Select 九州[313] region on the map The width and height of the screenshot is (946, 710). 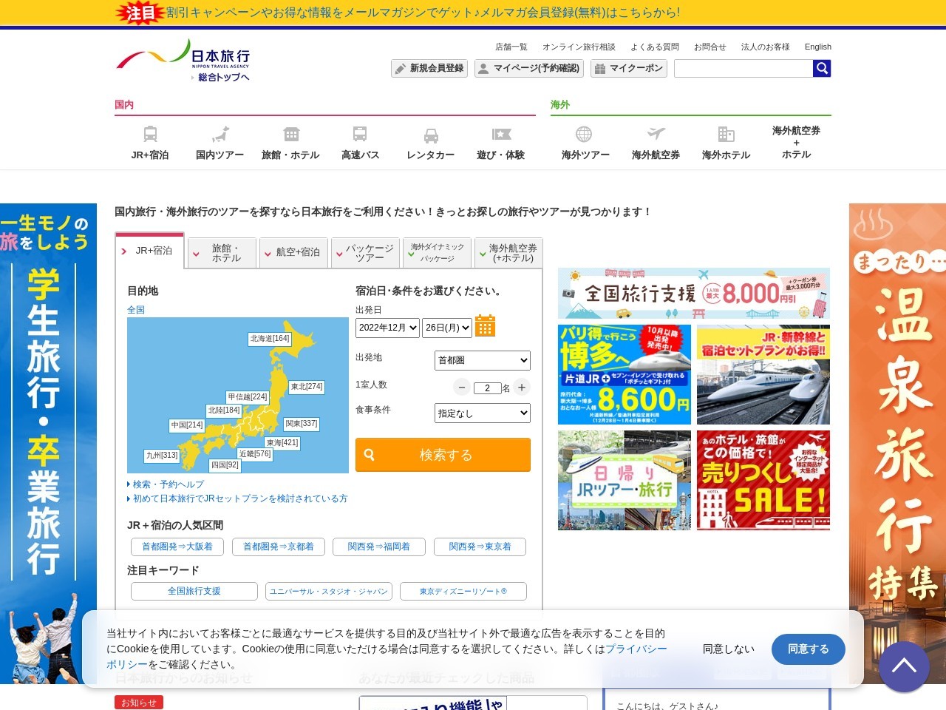(162, 456)
